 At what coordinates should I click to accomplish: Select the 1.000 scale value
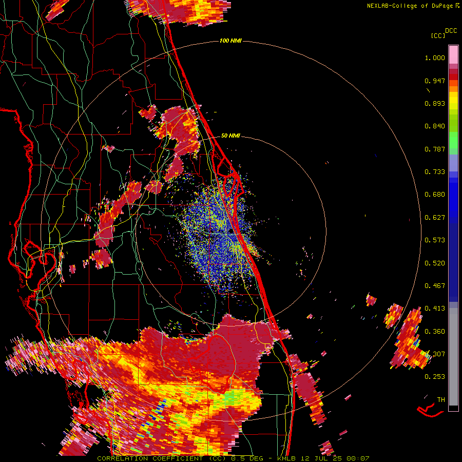435,57
